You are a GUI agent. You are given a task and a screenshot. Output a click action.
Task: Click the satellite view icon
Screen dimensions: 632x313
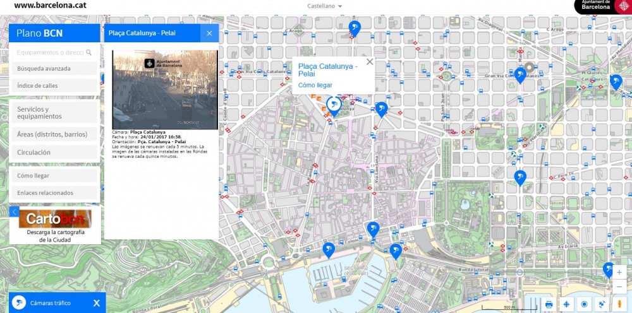[x=602, y=304]
